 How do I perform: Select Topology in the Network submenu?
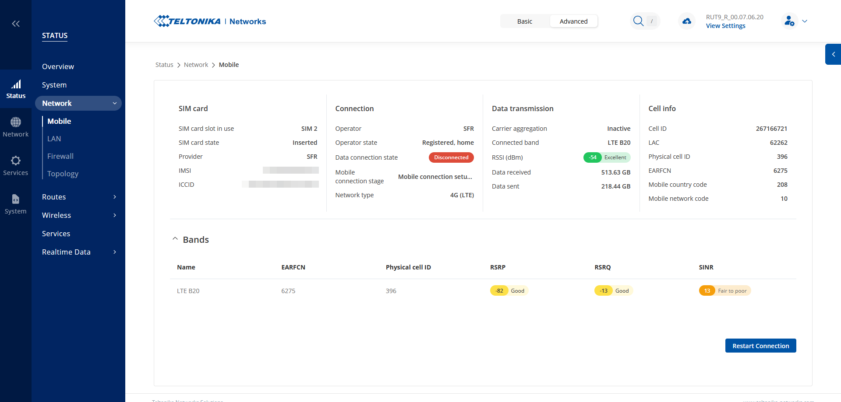[63, 174]
